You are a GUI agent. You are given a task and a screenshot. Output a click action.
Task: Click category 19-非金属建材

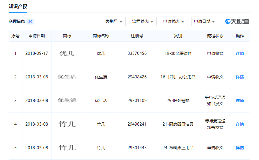click(x=178, y=53)
